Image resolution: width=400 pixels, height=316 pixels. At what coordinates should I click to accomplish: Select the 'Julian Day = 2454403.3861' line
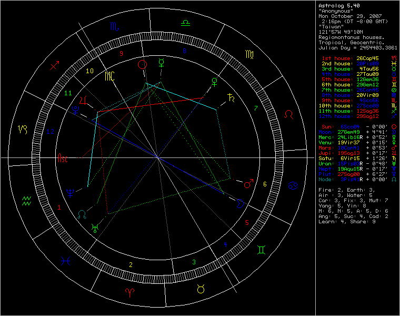click(x=358, y=48)
